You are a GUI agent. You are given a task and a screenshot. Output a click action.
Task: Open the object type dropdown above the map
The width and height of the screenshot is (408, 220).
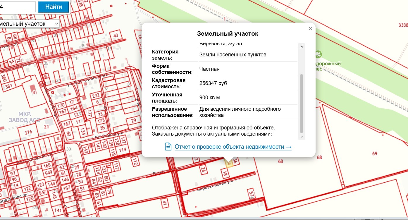[30, 24]
